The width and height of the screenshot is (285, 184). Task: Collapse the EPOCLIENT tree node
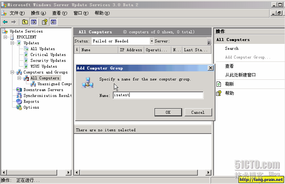click(x=5, y=37)
